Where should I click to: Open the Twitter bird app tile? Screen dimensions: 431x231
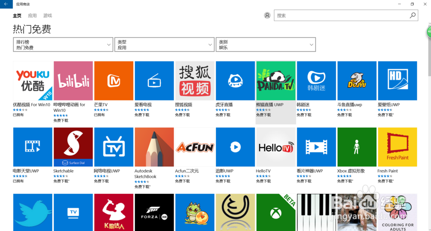[x=33, y=212]
